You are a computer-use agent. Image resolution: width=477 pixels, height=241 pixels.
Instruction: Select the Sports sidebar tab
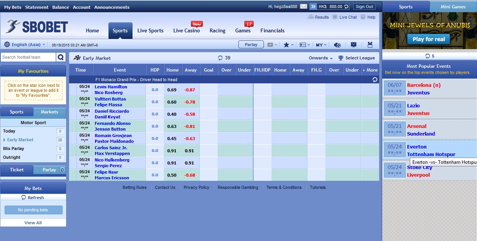click(x=17, y=112)
